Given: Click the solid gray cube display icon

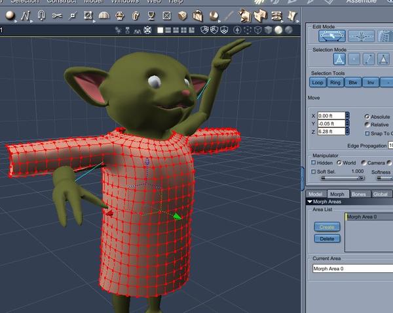Looking at the screenshot, I should coord(268,30).
